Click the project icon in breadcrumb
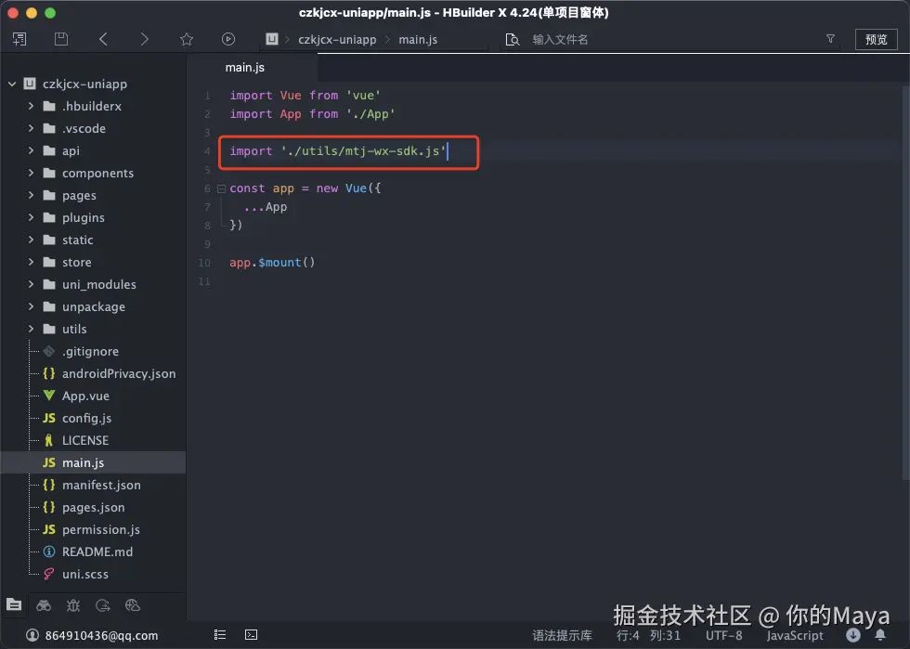 pos(272,39)
